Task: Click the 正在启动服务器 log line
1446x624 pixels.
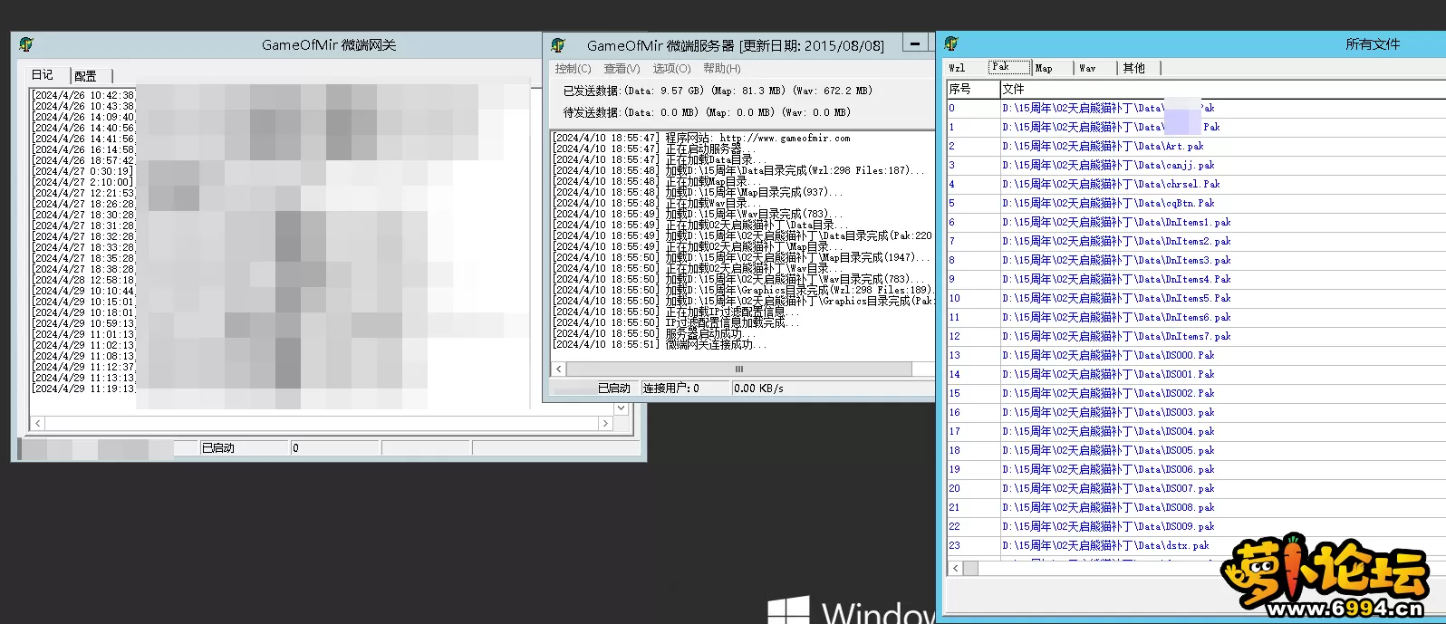Action: click(x=652, y=149)
